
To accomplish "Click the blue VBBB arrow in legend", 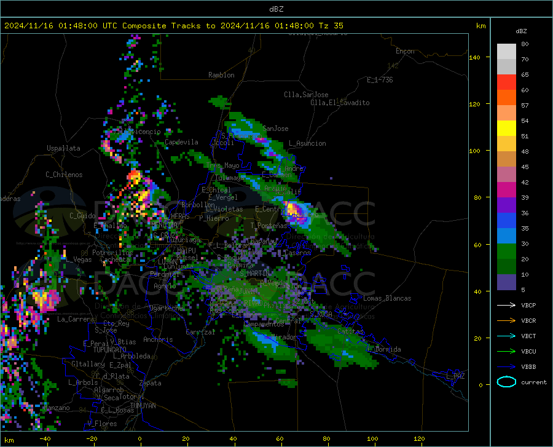I will point(506,367).
